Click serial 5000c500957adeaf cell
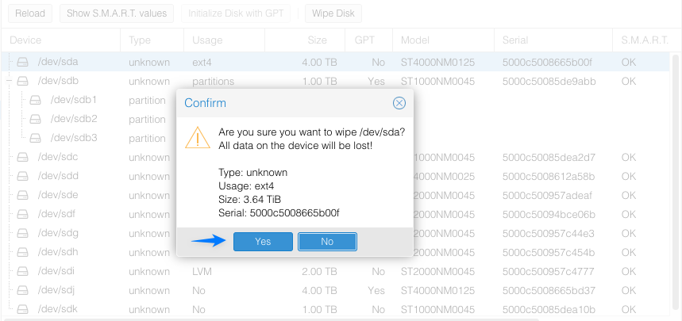This screenshot has width=682, height=321. point(547,195)
